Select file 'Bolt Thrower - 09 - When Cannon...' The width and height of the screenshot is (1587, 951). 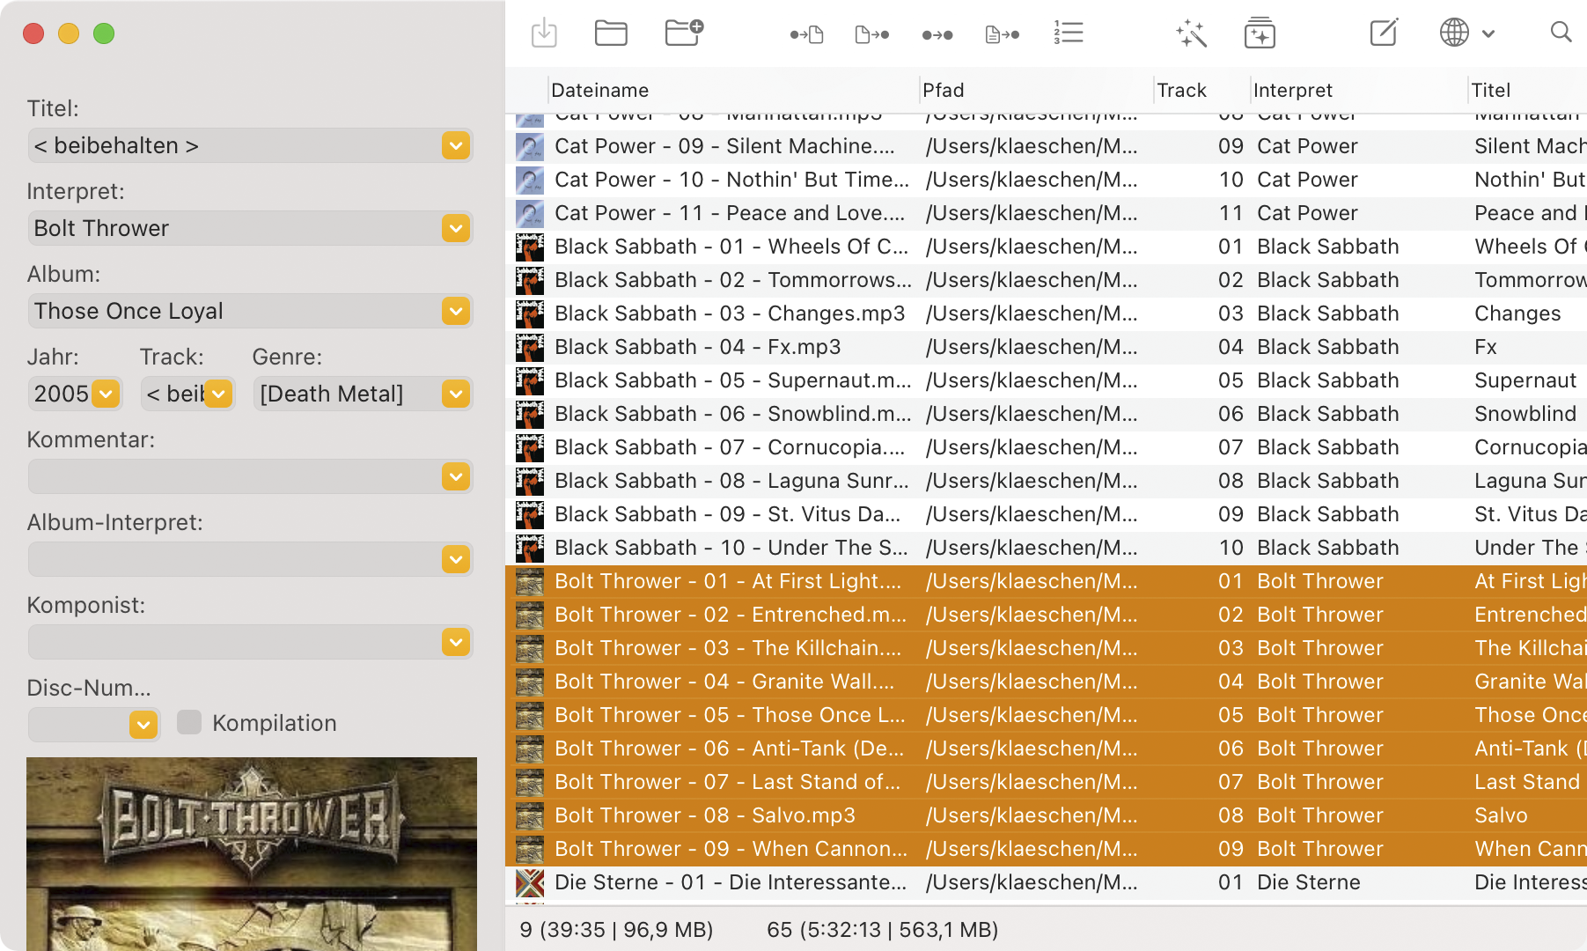(x=731, y=849)
